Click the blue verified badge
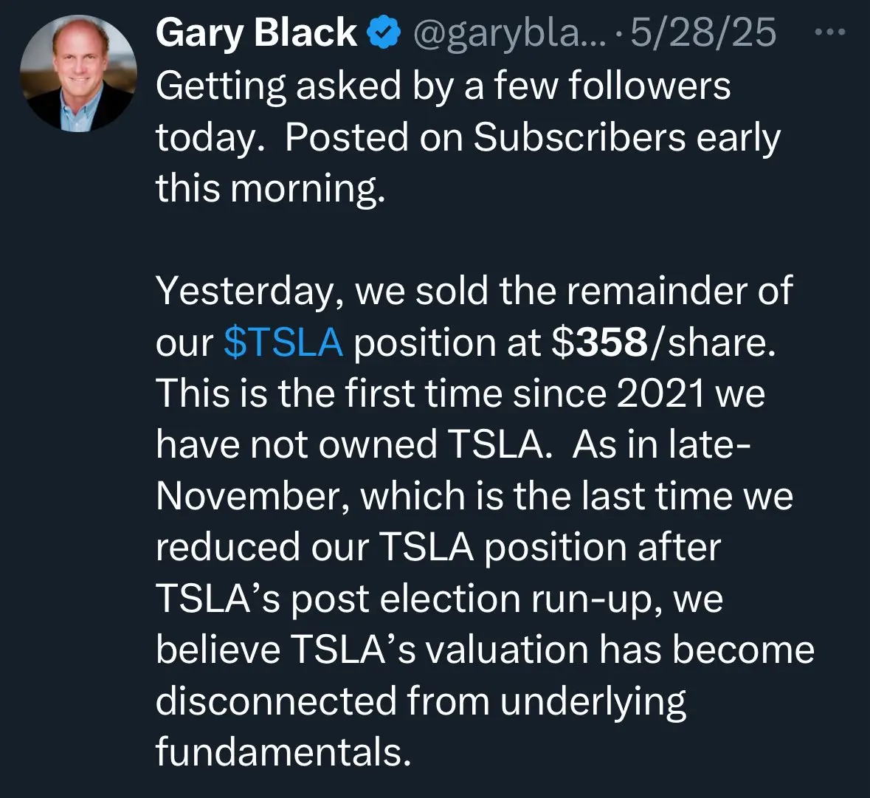870x798 pixels. point(384,33)
